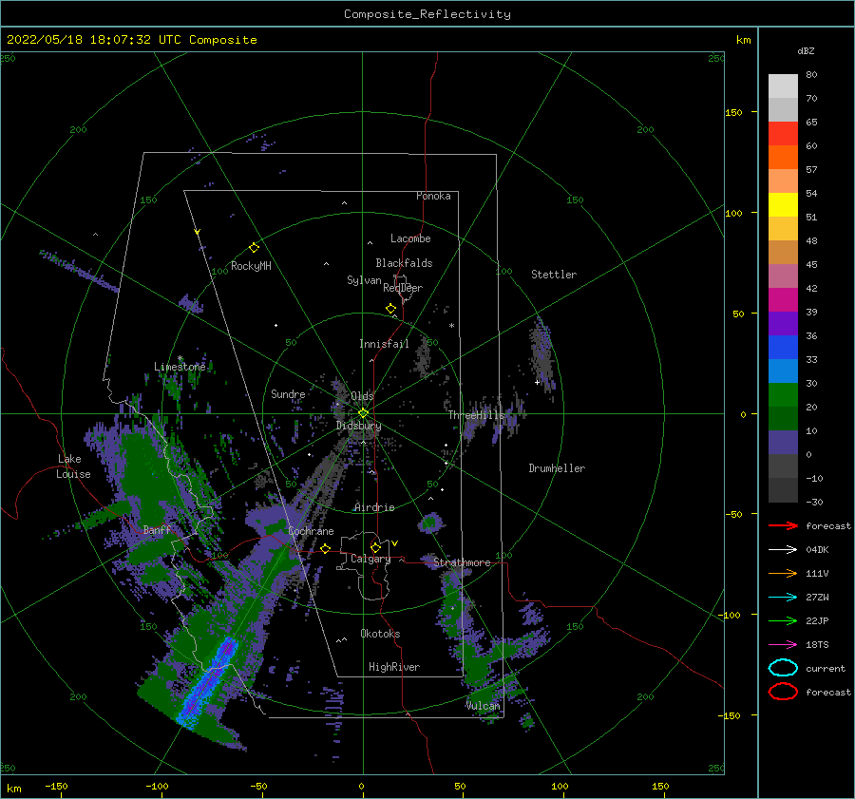This screenshot has width=855, height=799.
Task: Click the magenta 18TS arrow icon
Action: point(783,645)
